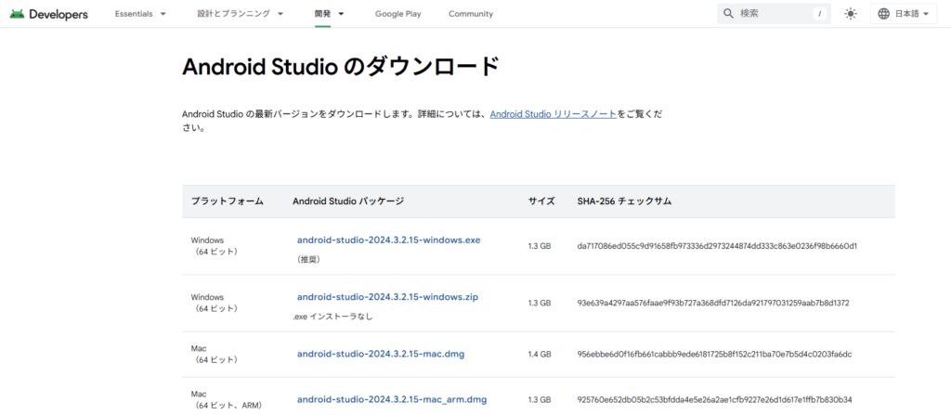The width and height of the screenshot is (951, 415).
Task: Open the 日本語 language dropdown
Action: coord(903,13)
